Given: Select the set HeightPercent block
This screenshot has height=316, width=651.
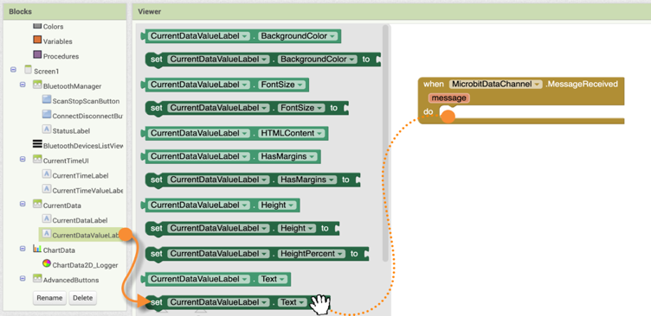Looking at the screenshot, I should tap(257, 254).
